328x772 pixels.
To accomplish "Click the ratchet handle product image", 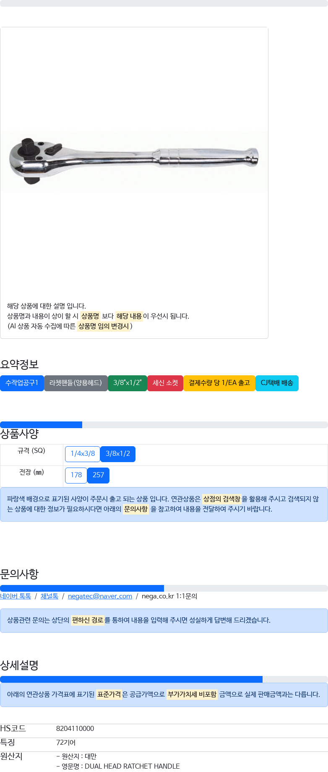I will 133,161.
